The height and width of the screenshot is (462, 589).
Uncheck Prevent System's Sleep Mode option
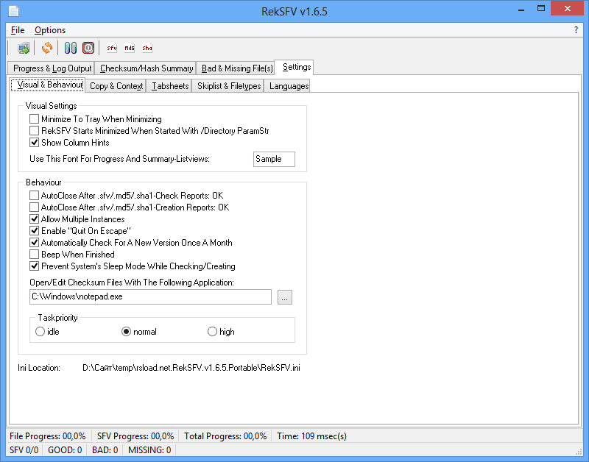pyautogui.click(x=34, y=266)
